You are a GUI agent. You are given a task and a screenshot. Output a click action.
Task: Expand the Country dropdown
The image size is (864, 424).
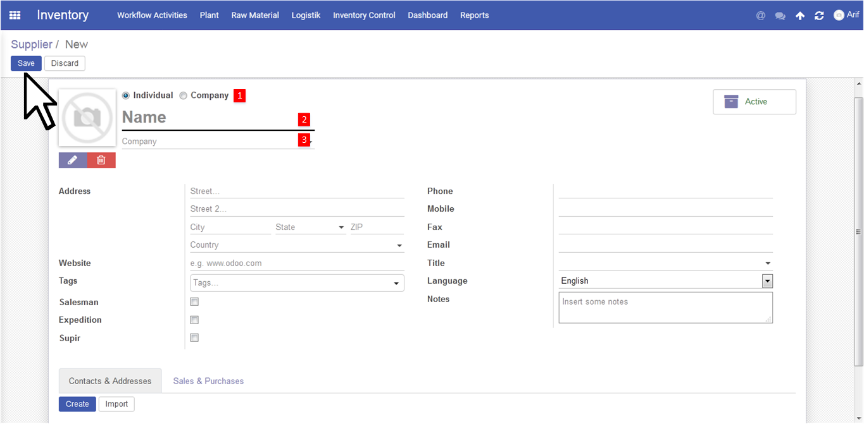pyautogui.click(x=399, y=245)
